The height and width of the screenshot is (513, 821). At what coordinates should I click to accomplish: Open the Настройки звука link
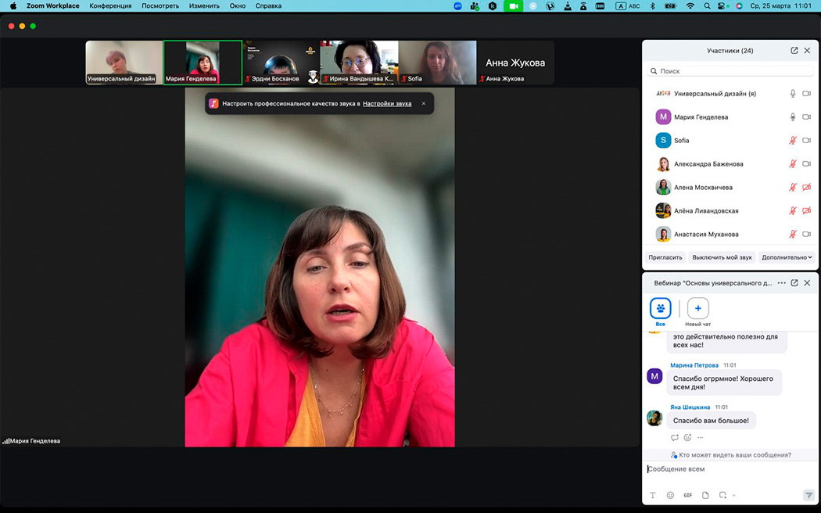point(386,103)
